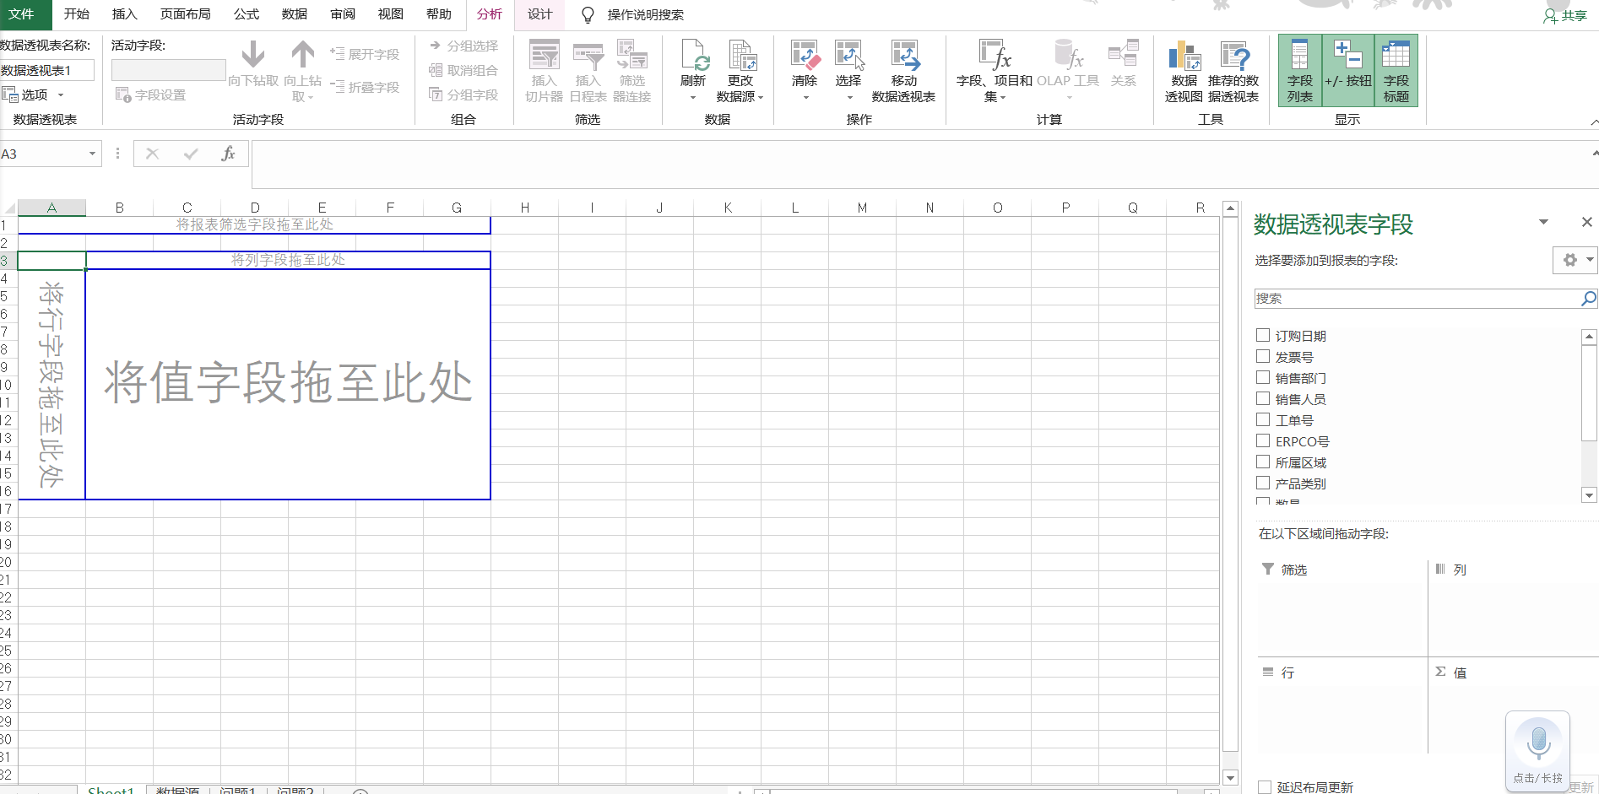The image size is (1599, 794).
Task: Expand the formula bar chevron
Action: [x=1595, y=154]
